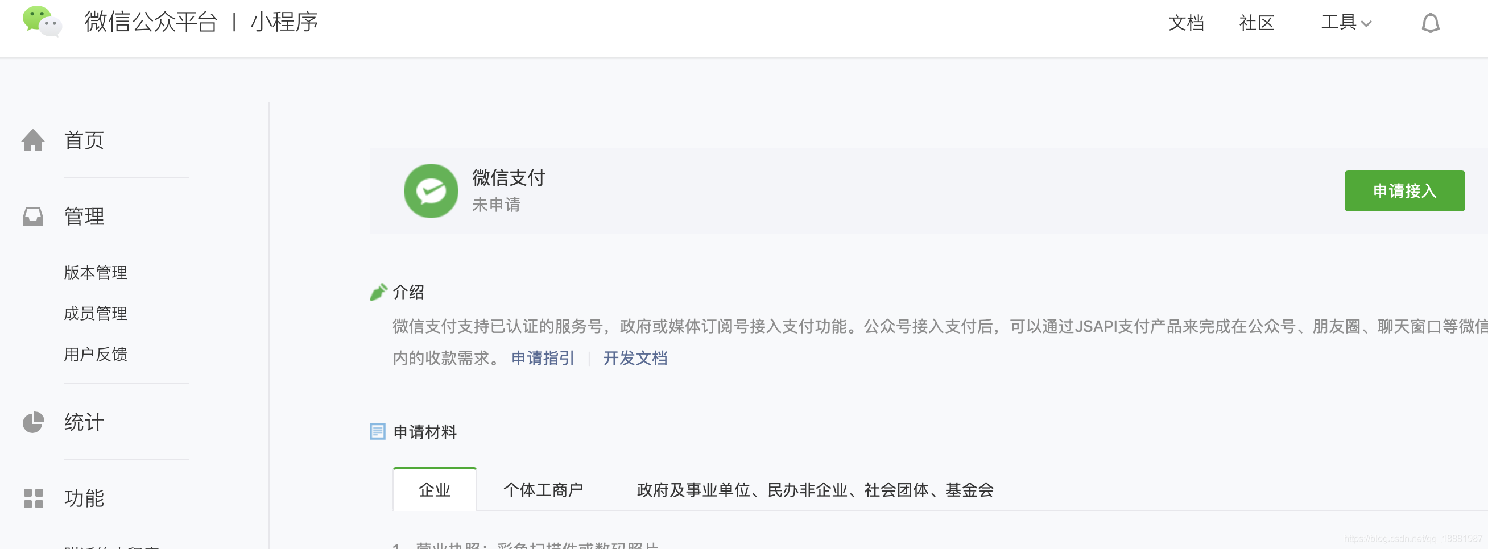Click the home icon beside 首页
This screenshot has height=549, width=1488.
tap(33, 140)
